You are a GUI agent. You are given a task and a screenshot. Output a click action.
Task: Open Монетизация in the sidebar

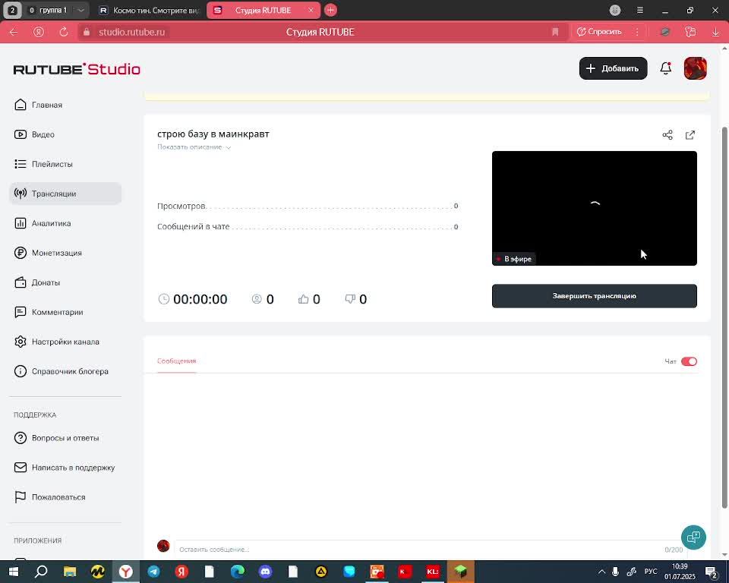coord(48,253)
